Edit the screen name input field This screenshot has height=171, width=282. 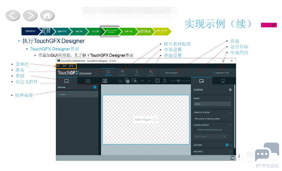(212, 104)
